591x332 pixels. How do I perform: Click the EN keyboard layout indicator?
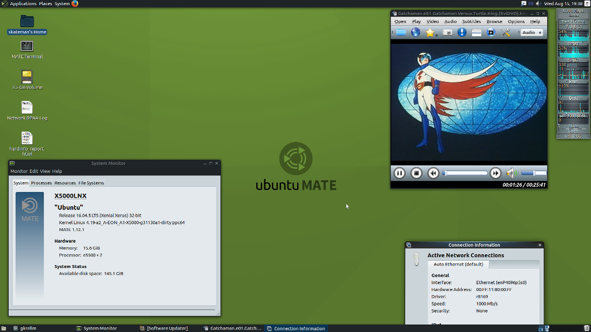coord(531,3)
